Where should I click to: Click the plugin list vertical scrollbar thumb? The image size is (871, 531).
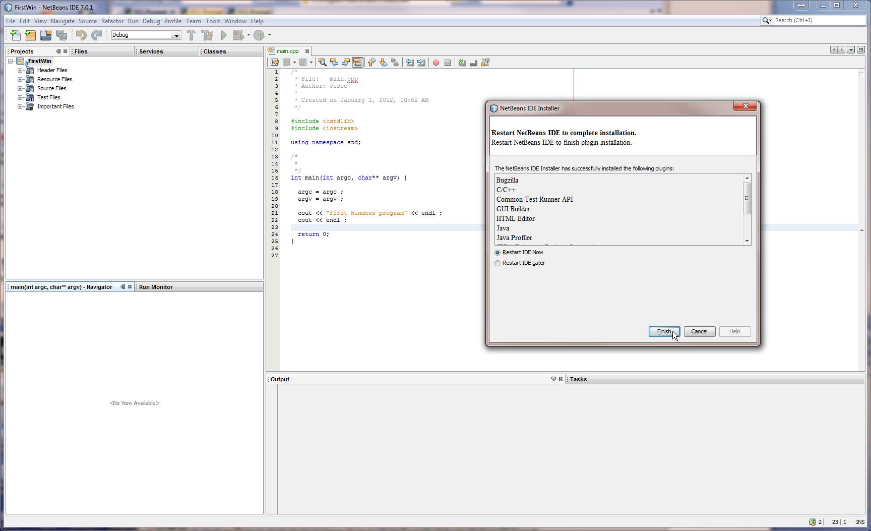[x=747, y=198]
